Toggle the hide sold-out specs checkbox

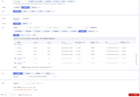(x=89, y=28)
